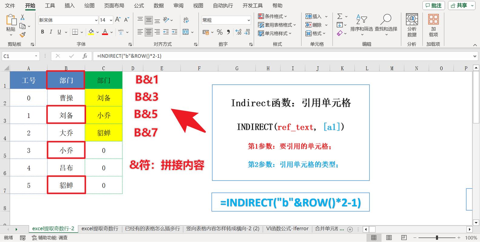Toggle Bold formatting

[42, 32]
